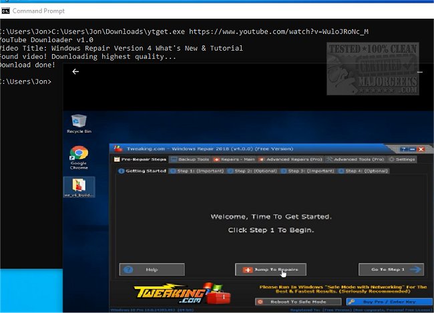Click the YouTube URL in the command line
The width and height of the screenshot is (434, 313).
coord(278,31)
